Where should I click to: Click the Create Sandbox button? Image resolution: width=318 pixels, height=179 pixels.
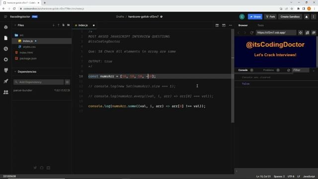click(x=290, y=17)
